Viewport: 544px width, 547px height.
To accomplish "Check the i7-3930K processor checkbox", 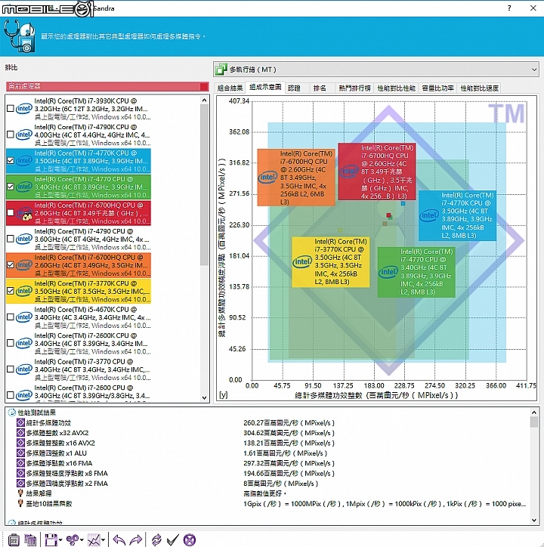I will click(x=11, y=109).
